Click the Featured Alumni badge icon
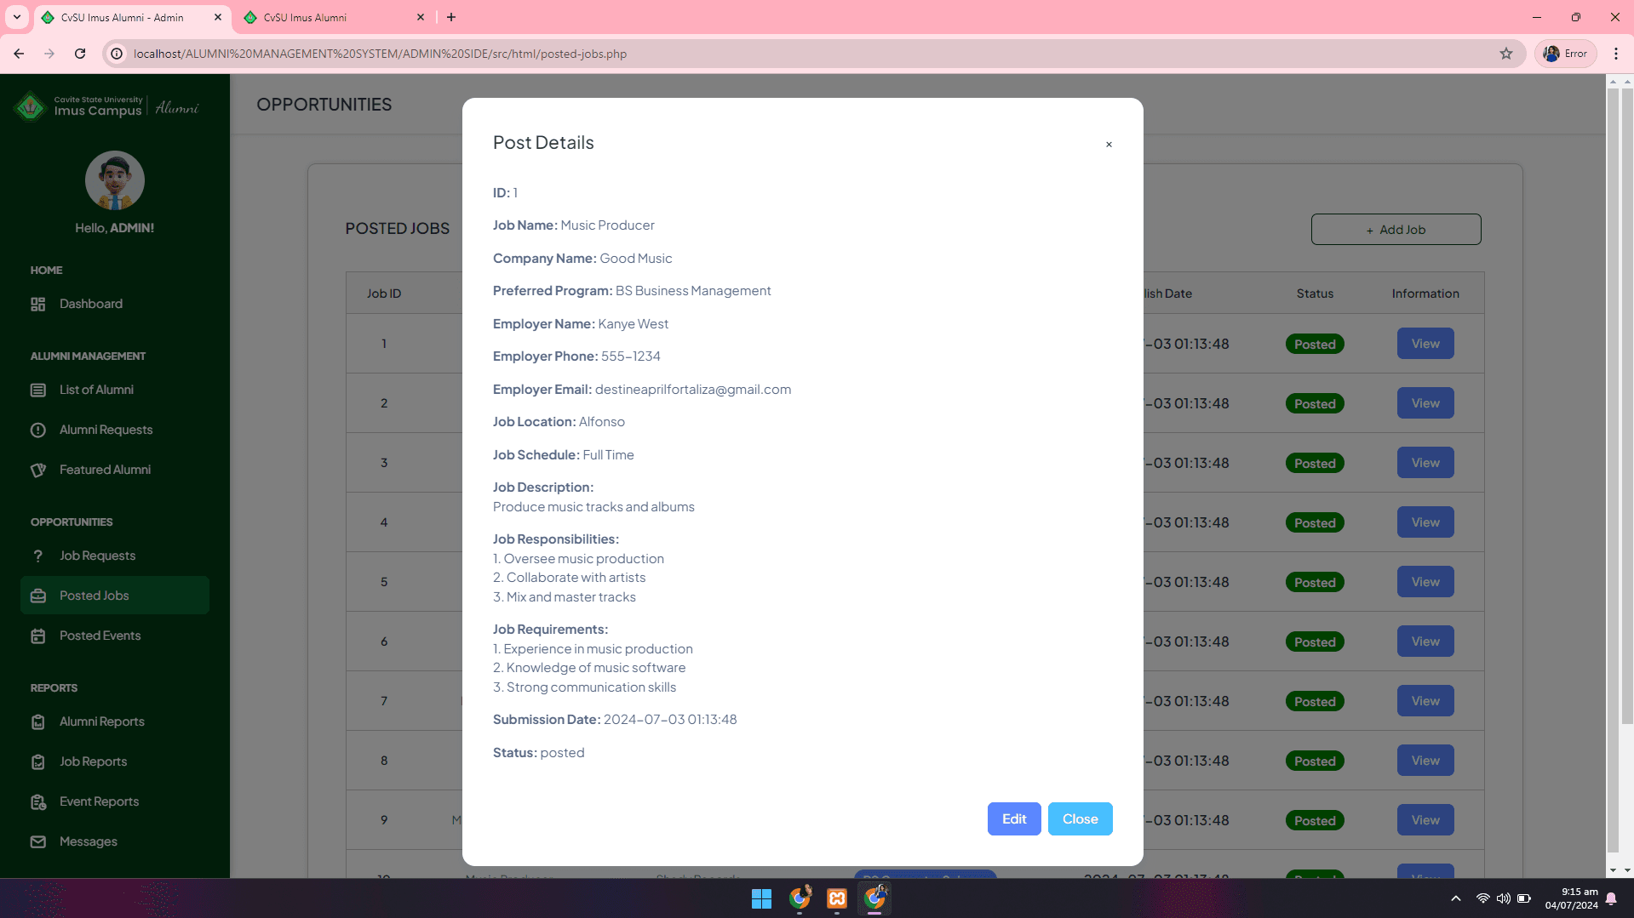 coord(38,470)
